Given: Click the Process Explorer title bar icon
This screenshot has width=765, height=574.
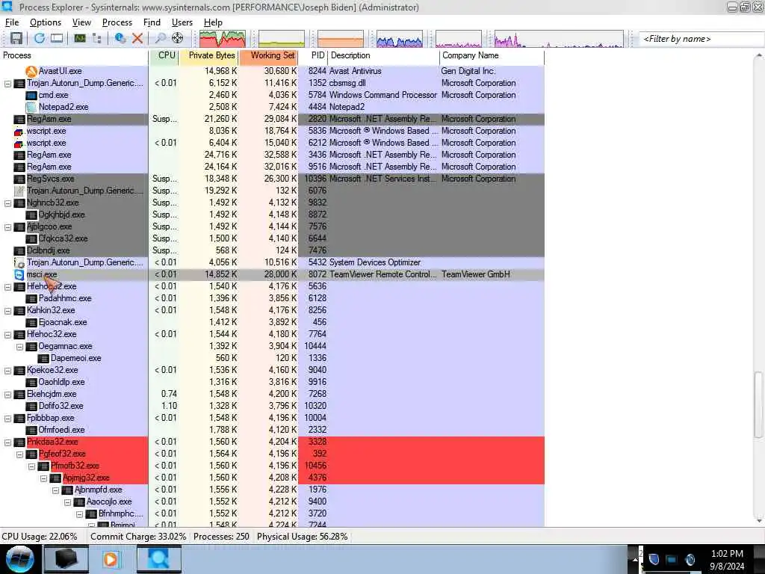Looking at the screenshot, I should (x=7, y=7).
